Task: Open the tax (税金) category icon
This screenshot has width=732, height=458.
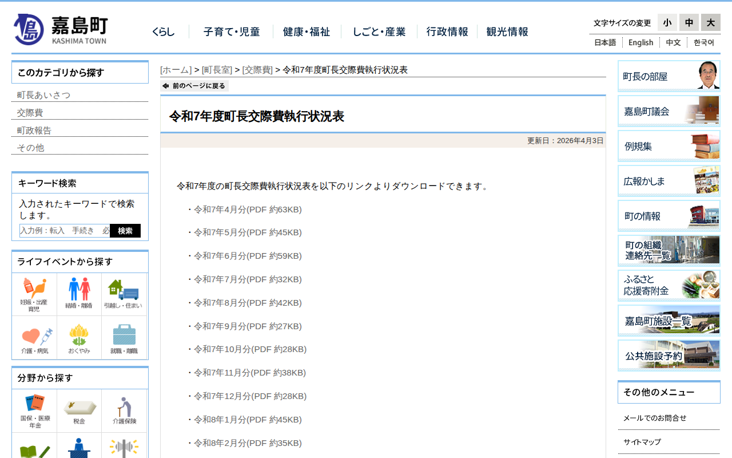Action: 79,411
